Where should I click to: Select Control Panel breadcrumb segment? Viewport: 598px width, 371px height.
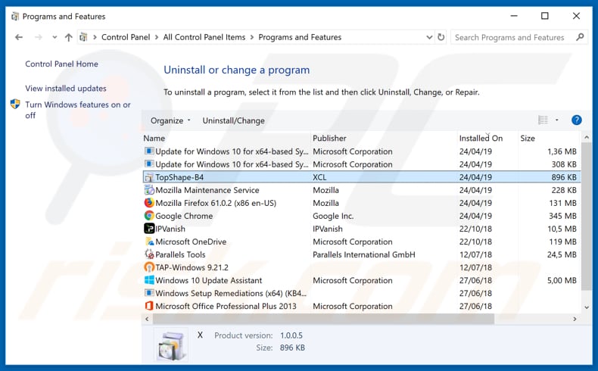(x=126, y=37)
